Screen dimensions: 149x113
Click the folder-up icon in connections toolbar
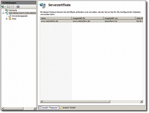(x=13, y=7)
